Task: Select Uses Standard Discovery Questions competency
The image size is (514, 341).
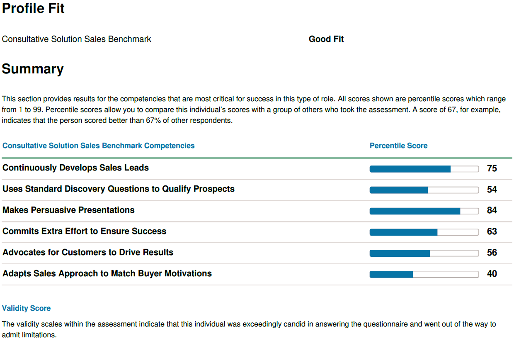Action: coord(119,189)
